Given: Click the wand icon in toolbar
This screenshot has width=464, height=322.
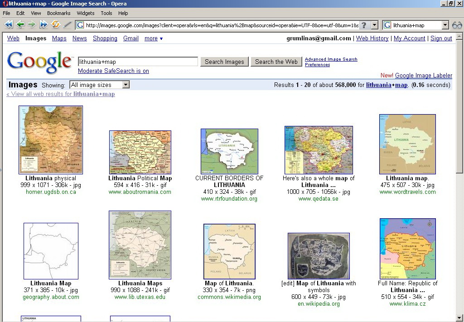Looking at the screenshot, I should 68,25.
